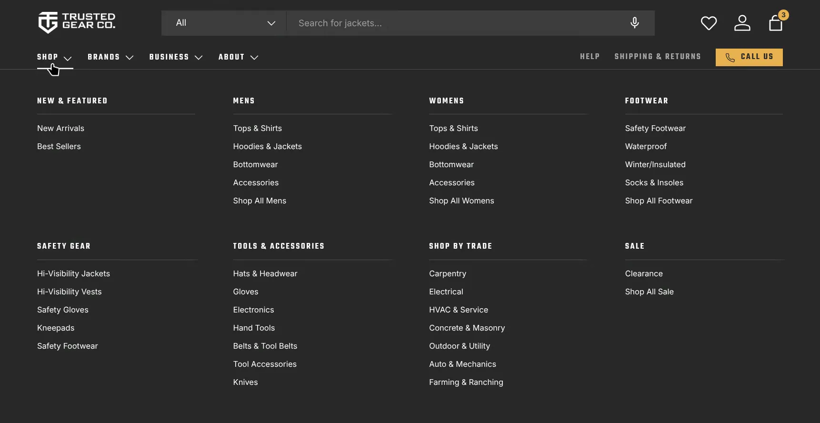
Task: Go to Trusted Gear Co. logo homepage
Action: point(77,22)
